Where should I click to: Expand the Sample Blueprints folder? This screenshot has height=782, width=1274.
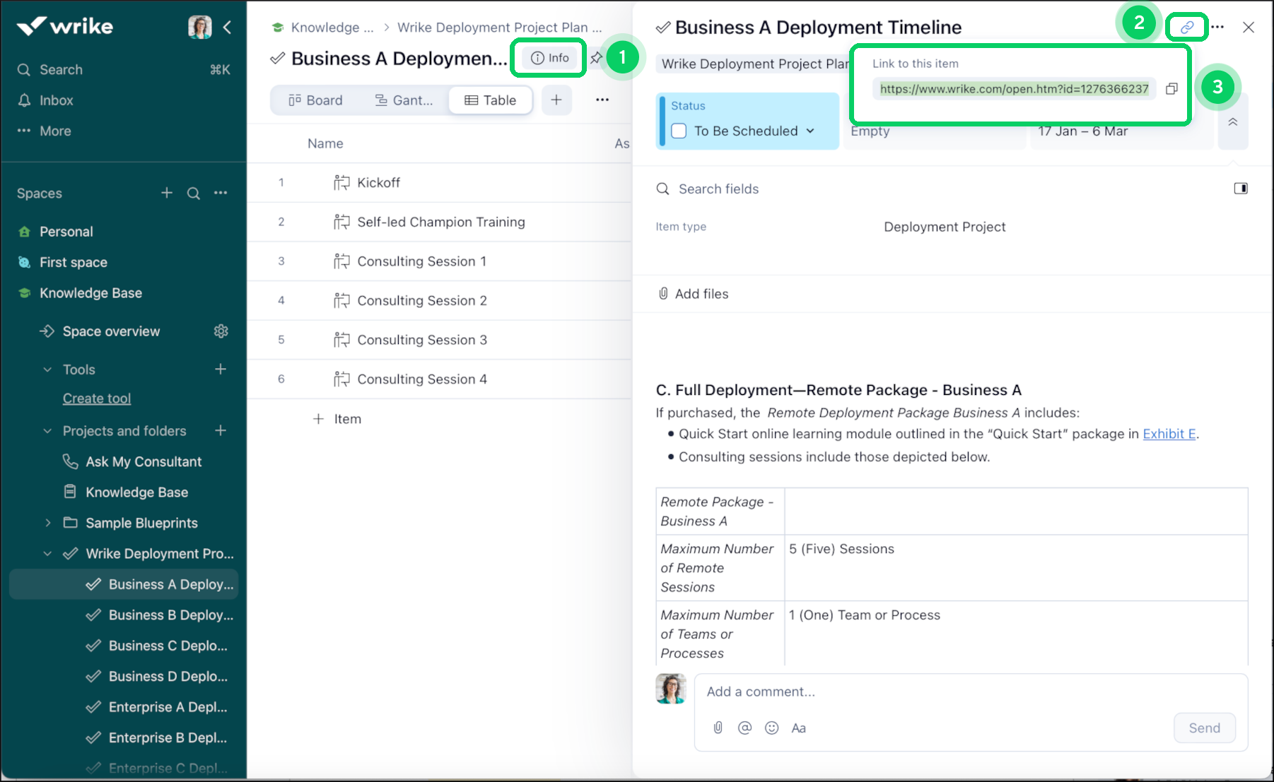pos(47,523)
